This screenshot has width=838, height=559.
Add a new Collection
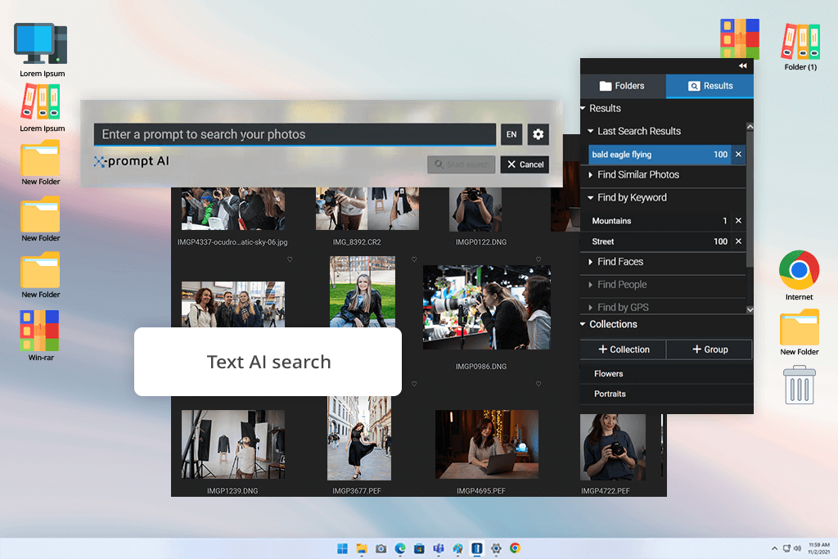tap(623, 349)
